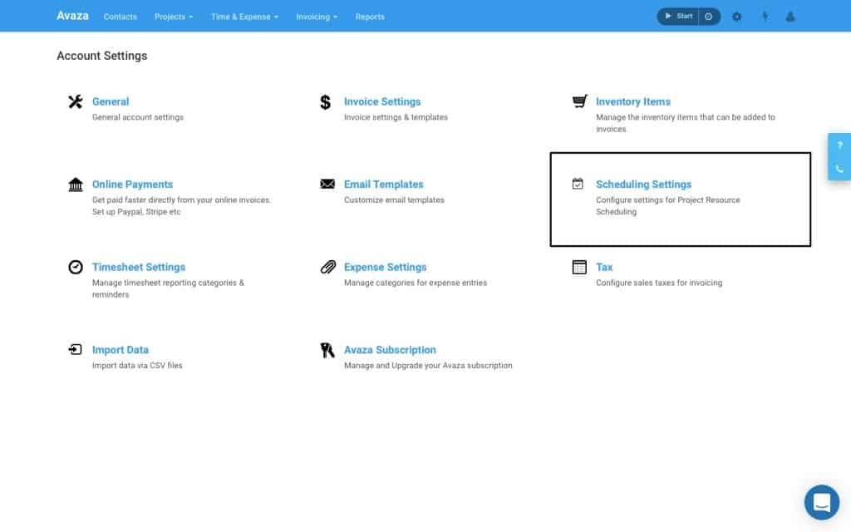Screen dimensions: 851x532
Task: Select the wrench icon next to General
Action: (76, 101)
